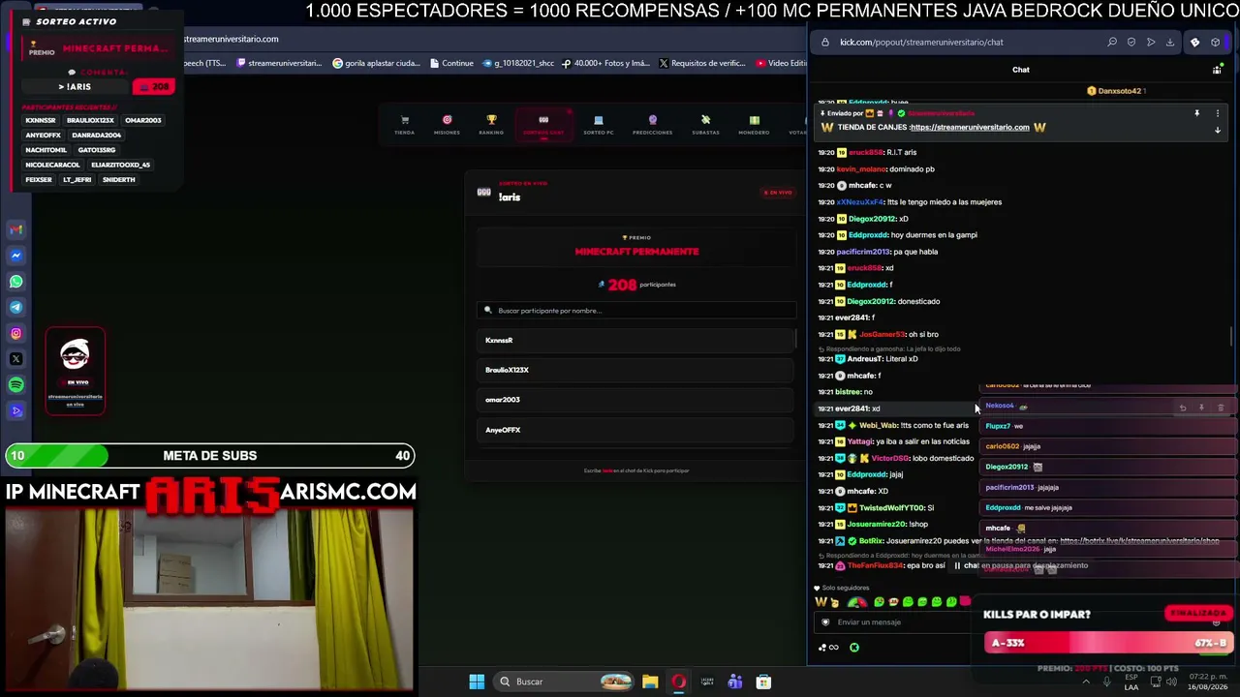The image size is (1240, 697).
Task: Open the taskbar clock and date
Action: tap(1208, 682)
